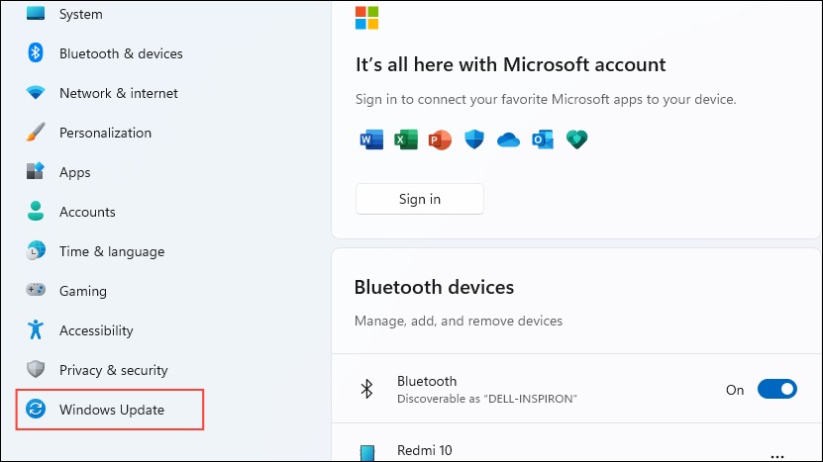The image size is (823, 462).
Task: Click the Redmi 10 device name
Action: click(424, 450)
